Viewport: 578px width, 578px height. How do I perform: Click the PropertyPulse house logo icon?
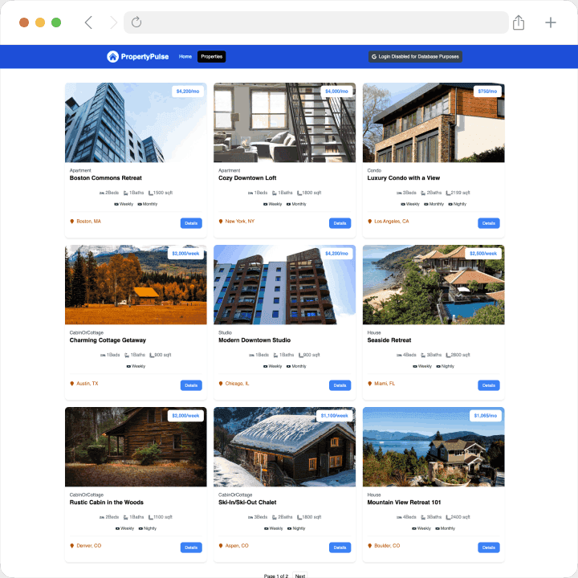pyautogui.click(x=113, y=56)
